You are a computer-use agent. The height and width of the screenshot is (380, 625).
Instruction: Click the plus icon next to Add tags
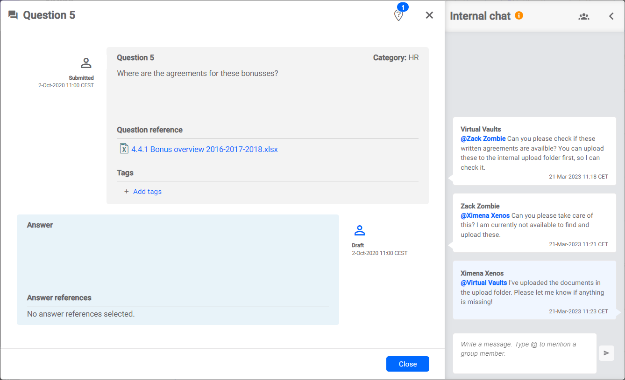(x=126, y=192)
